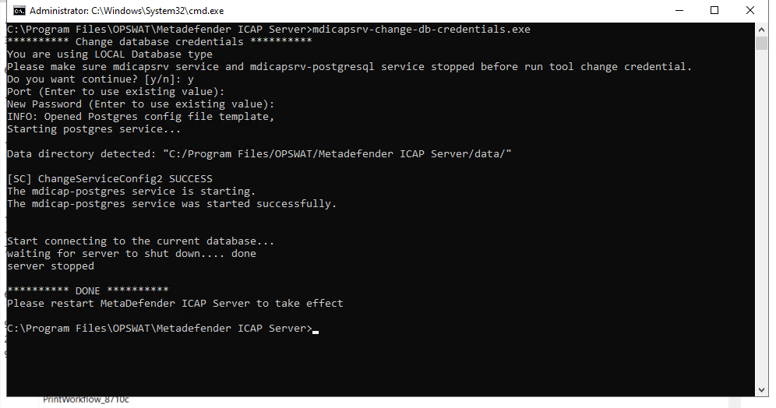Click the Port Enter to use existing line

(x=116, y=92)
